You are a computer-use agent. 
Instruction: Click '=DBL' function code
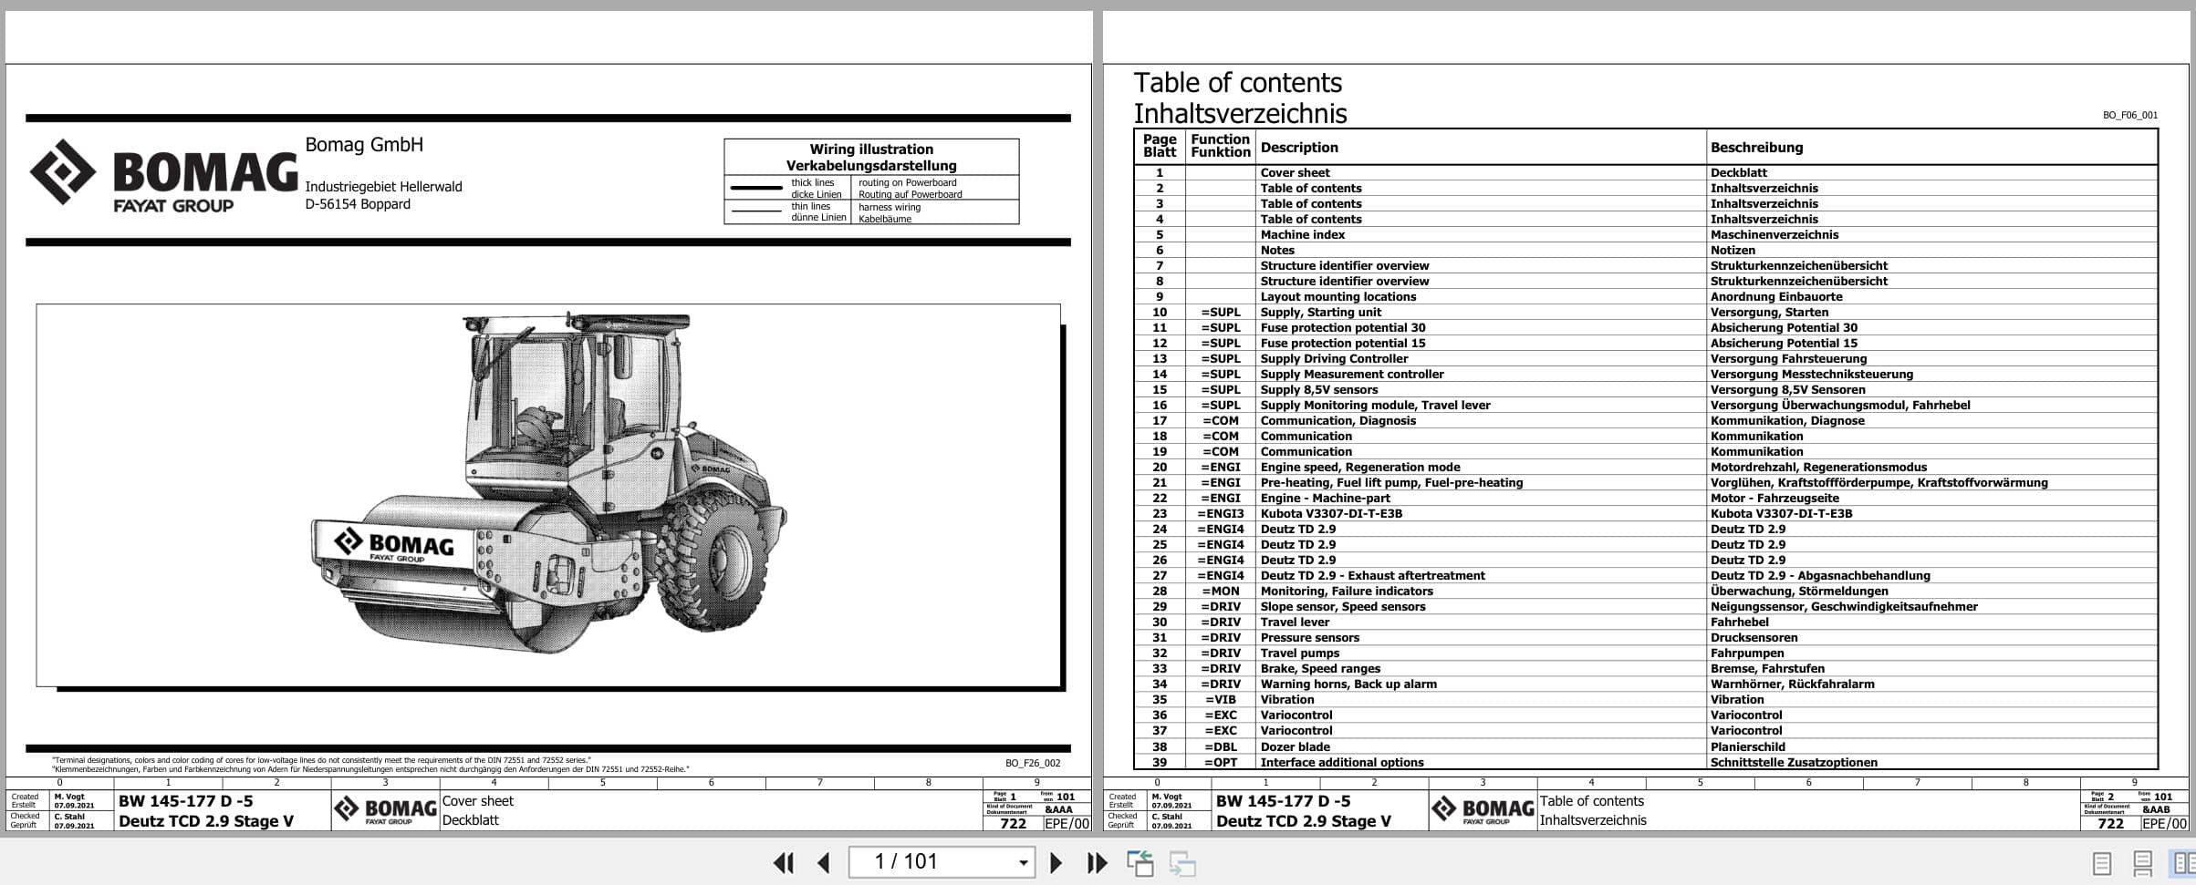pos(1220,746)
